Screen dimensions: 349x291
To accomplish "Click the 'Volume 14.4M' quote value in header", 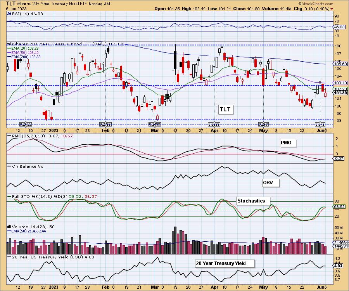I will pyautogui.click(x=276, y=9).
